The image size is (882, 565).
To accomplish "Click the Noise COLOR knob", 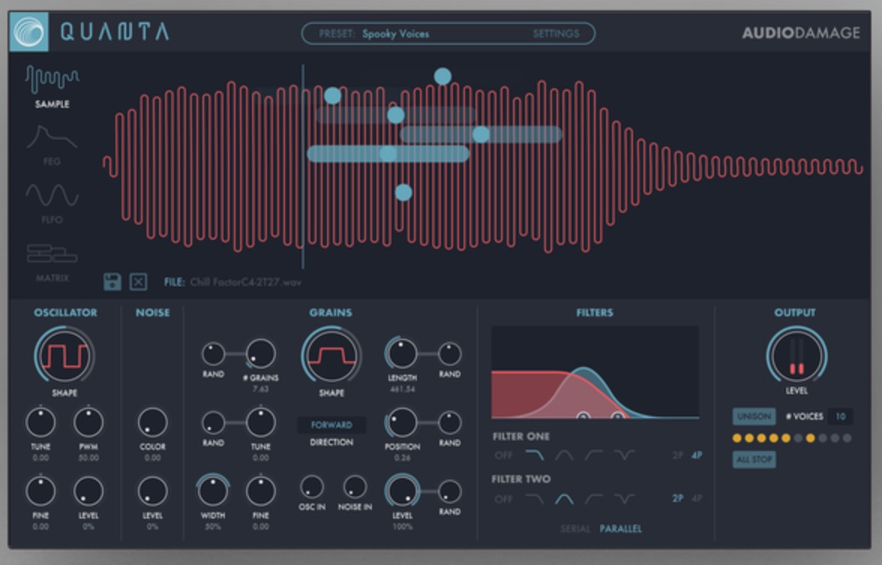I will point(152,423).
